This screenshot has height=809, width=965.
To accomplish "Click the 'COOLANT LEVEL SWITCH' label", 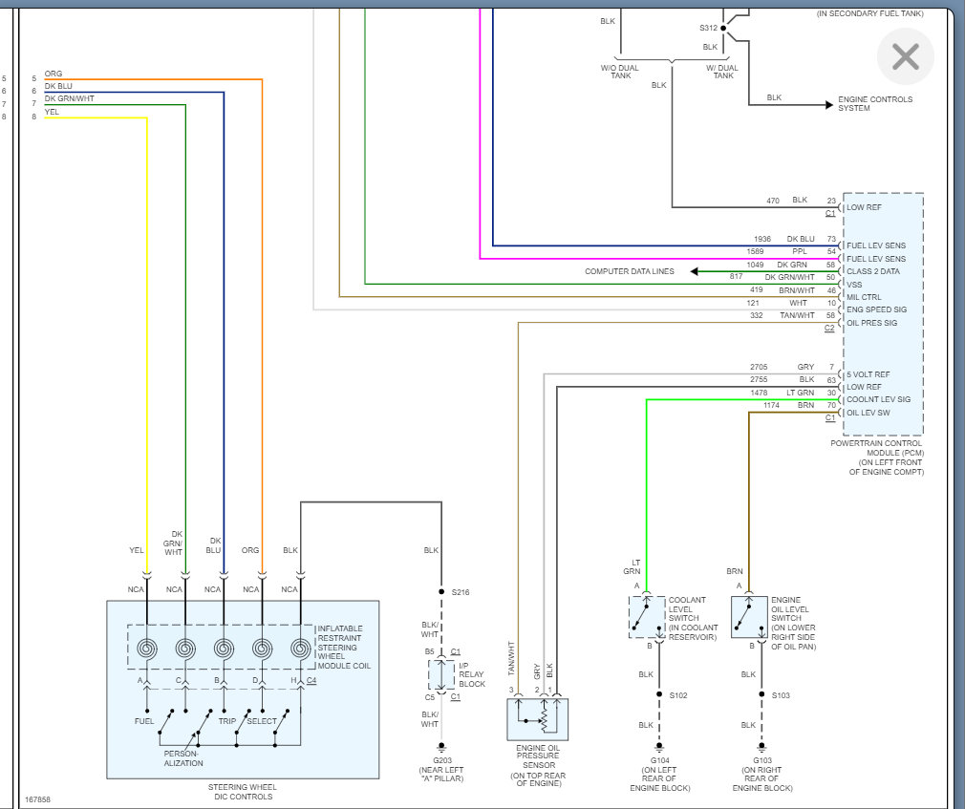I will [687, 609].
